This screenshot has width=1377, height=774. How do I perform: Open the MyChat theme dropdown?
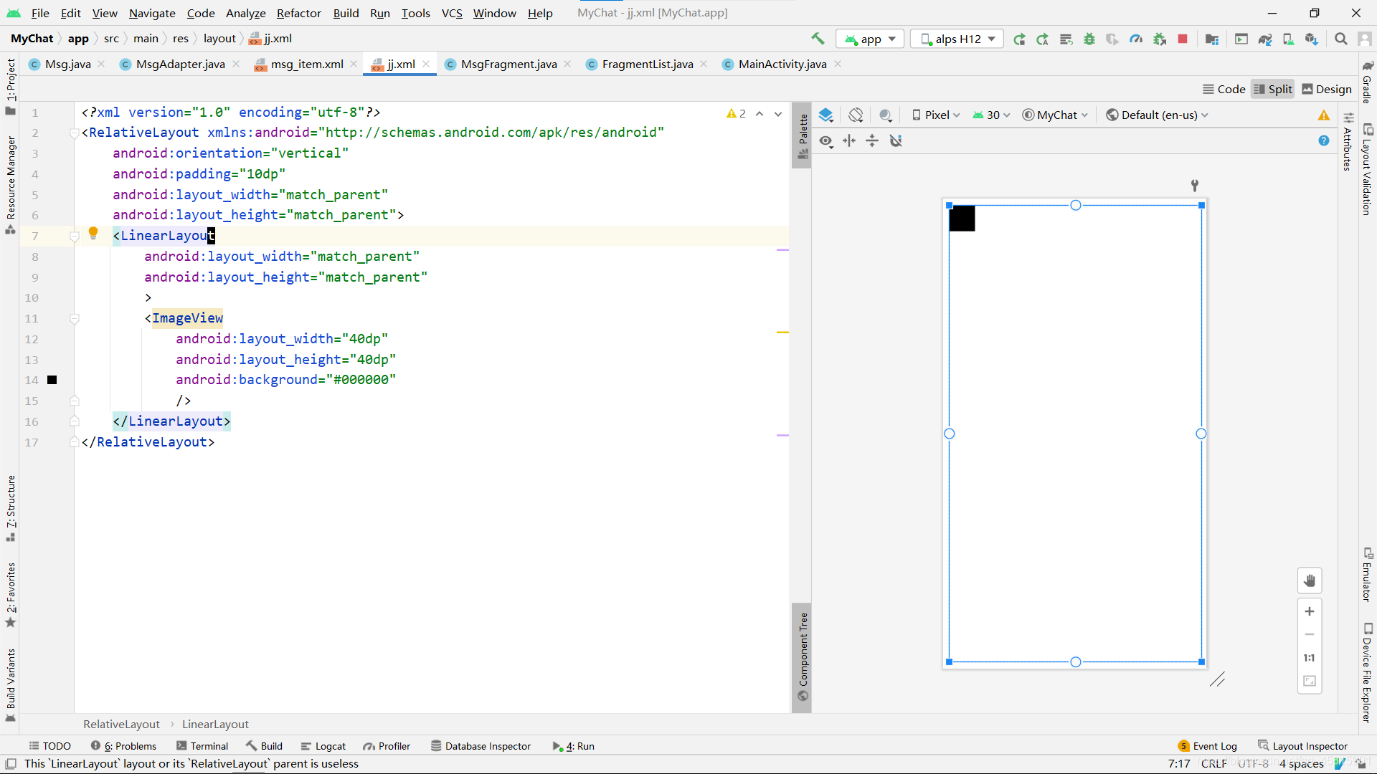[1056, 115]
